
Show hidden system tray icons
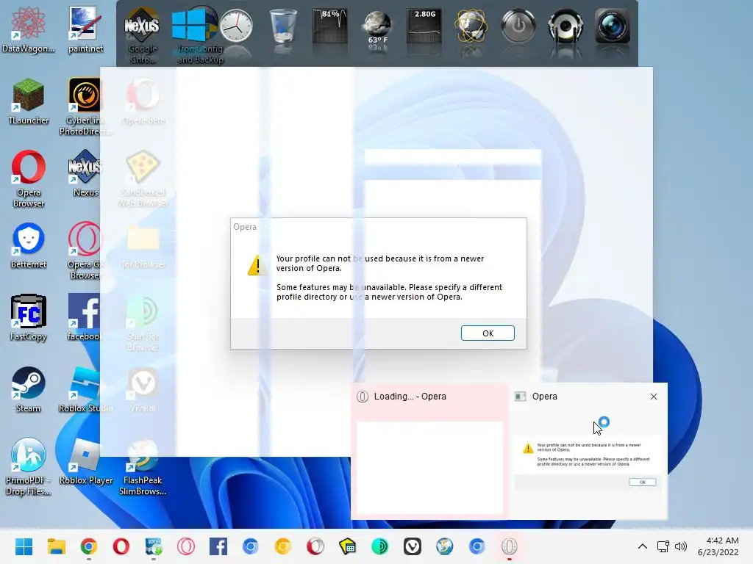(x=643, y=546)
